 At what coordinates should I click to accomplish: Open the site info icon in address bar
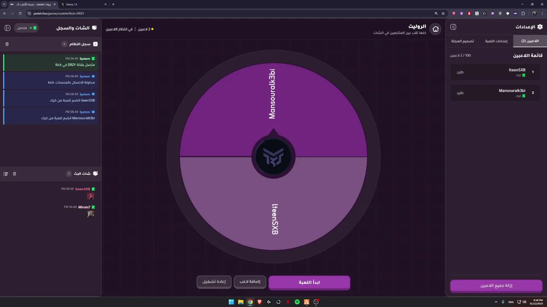click(x=29, y=13)
